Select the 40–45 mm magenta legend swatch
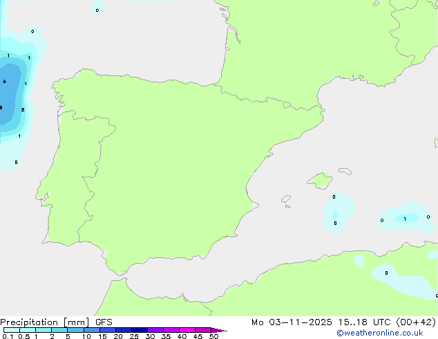 click(x=187, y=330)
